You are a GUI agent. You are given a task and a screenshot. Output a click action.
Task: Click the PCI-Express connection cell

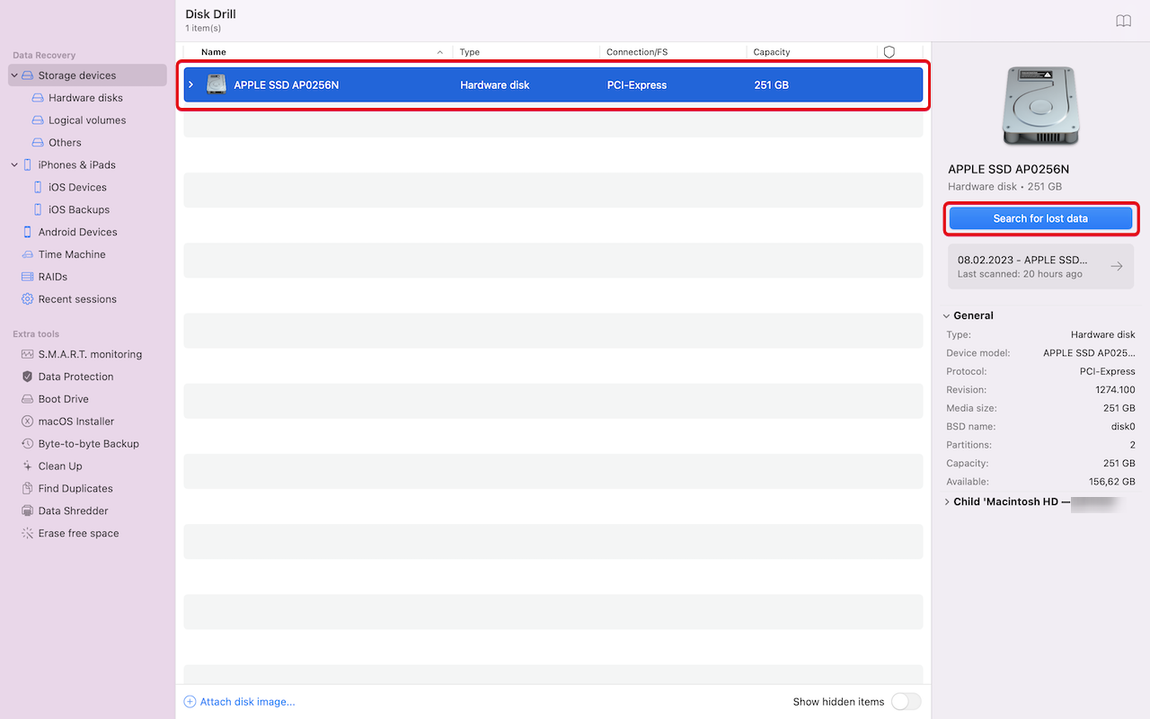coord(637,85)
